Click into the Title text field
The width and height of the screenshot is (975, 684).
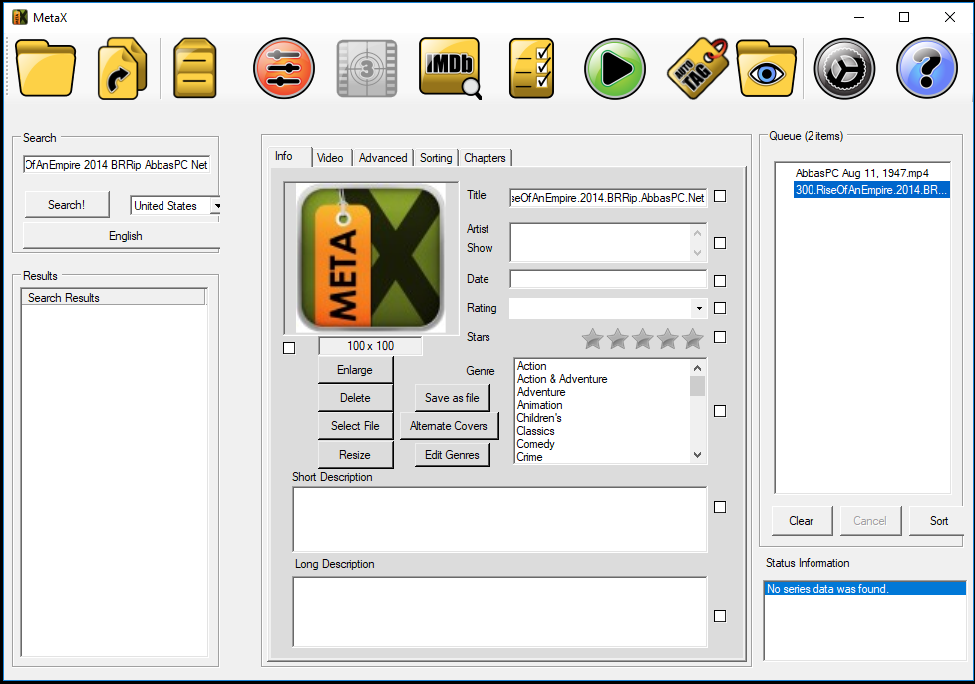tap(608, 197)
